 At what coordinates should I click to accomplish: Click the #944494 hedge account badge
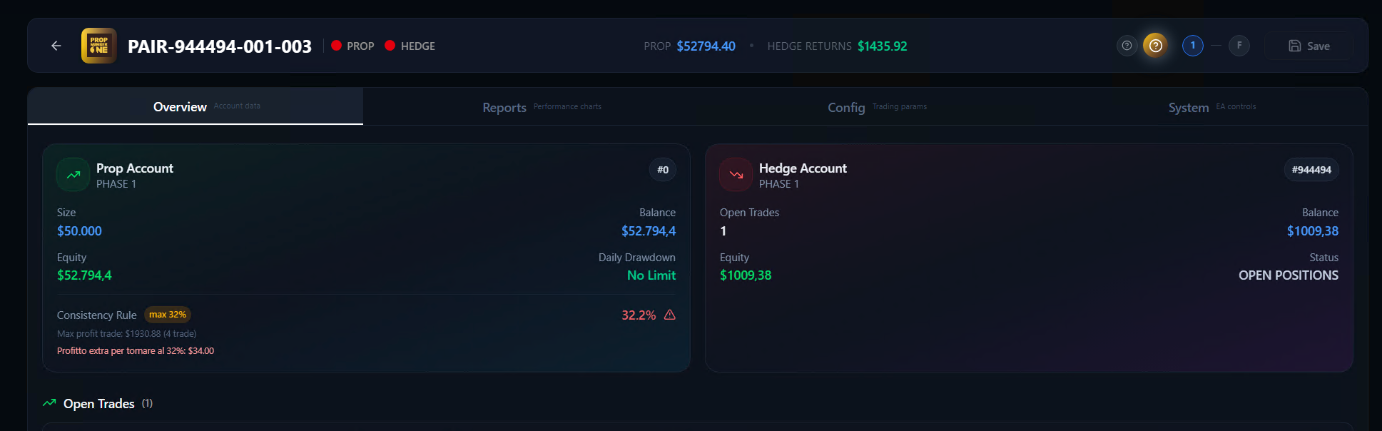pos(1311,170)
